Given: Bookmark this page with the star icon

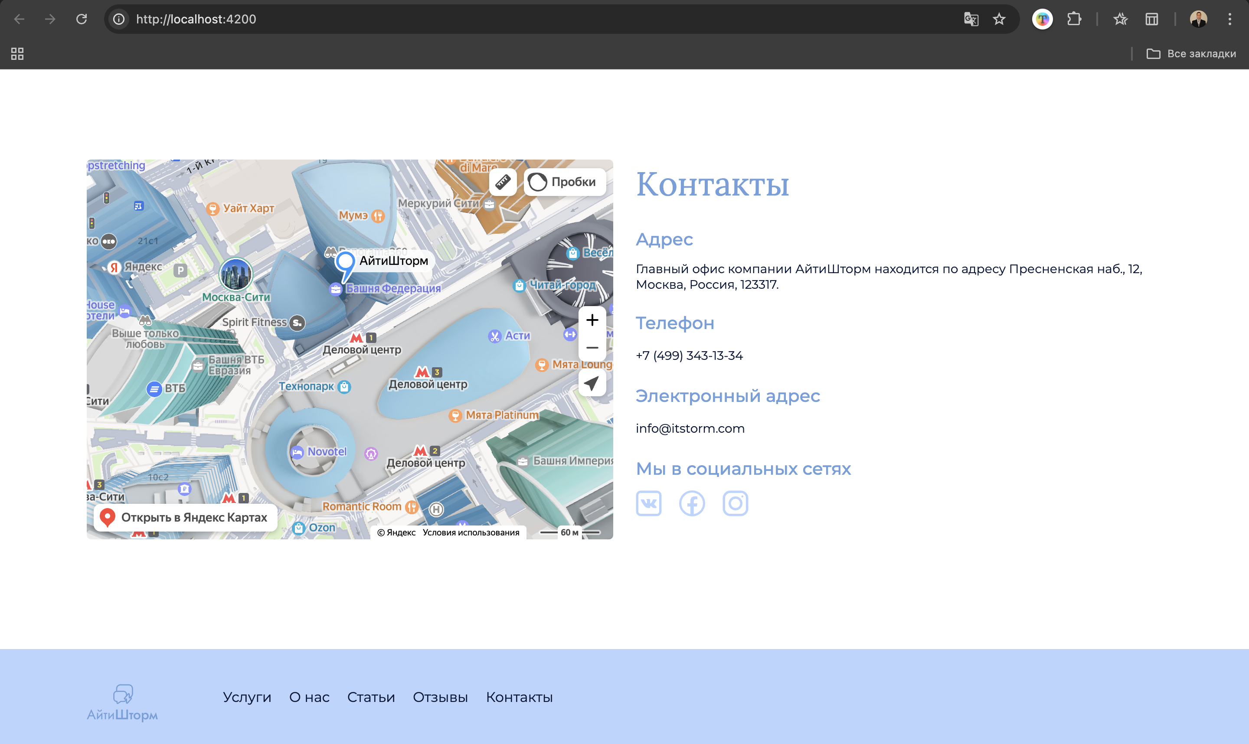Looking at the screenshot, I should click(999, 19).
